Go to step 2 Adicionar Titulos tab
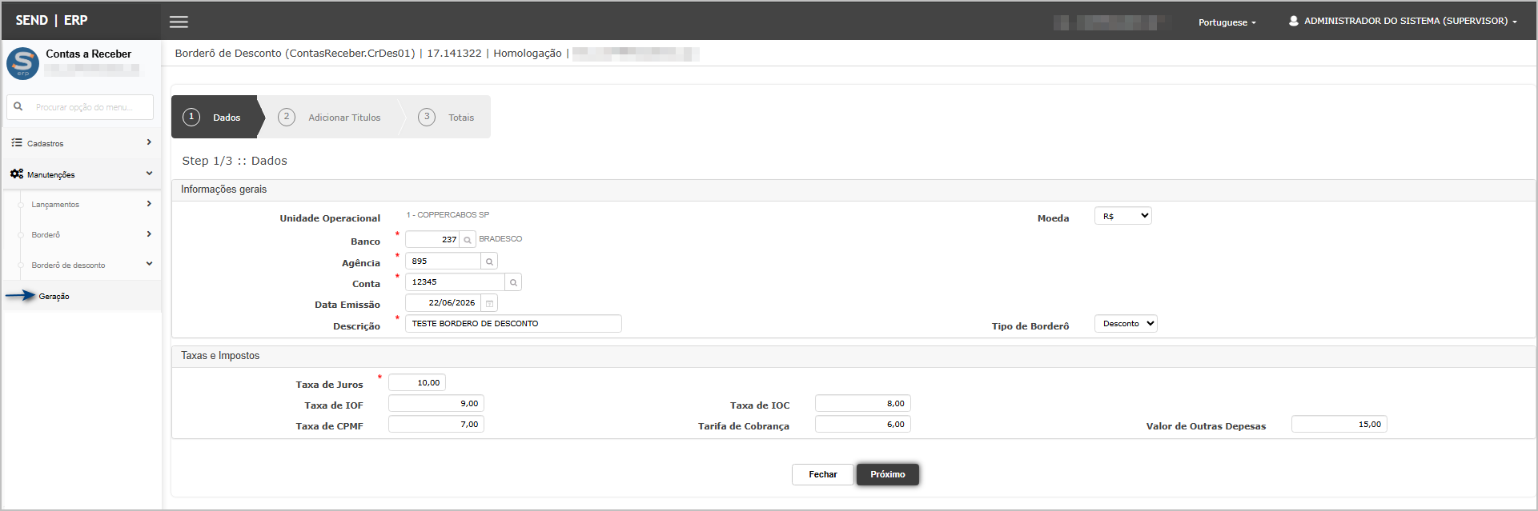Image resolution: width=1538 pixels, height=511 pixels. 332,117
